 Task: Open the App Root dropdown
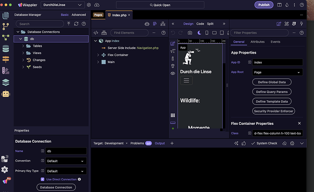277,72
